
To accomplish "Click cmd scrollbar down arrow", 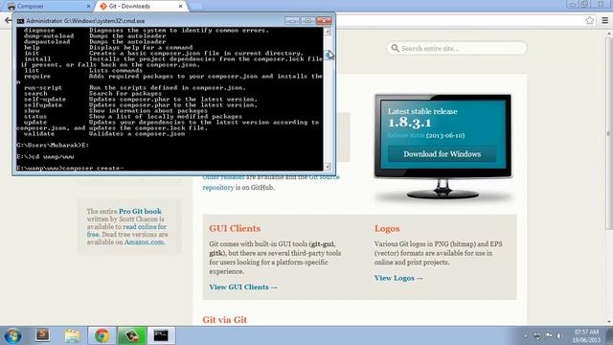I will [x=328, y=167].
